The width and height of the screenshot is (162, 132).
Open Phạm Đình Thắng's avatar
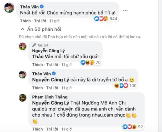pos(23,98)
